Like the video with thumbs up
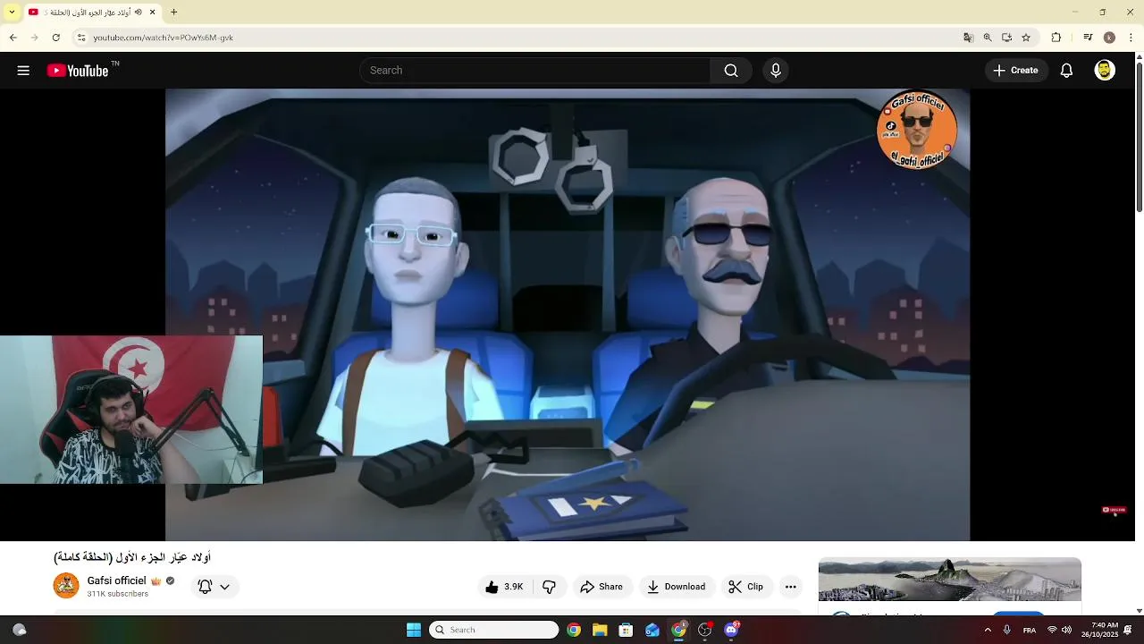 click(492, 587)
